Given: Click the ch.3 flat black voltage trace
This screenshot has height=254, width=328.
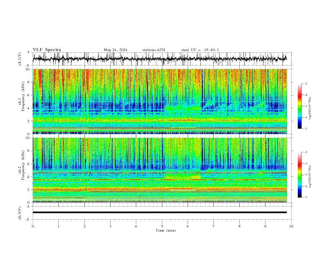Looking at the screenshot, I should tap(159, 212).
